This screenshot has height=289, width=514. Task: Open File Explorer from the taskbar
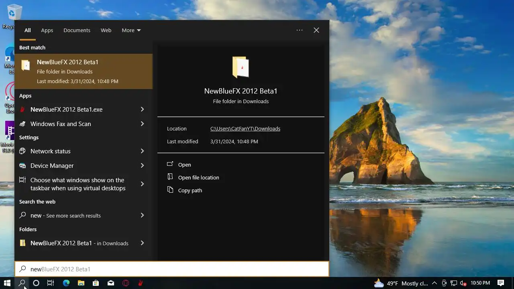pyautogui.click(x=81, y=283)
